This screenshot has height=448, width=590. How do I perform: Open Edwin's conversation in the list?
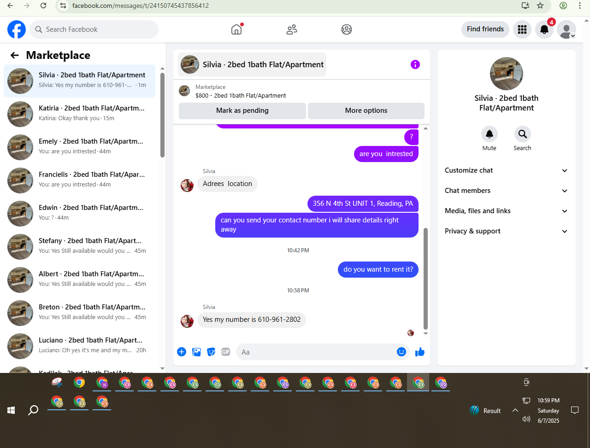pos(79,213)
